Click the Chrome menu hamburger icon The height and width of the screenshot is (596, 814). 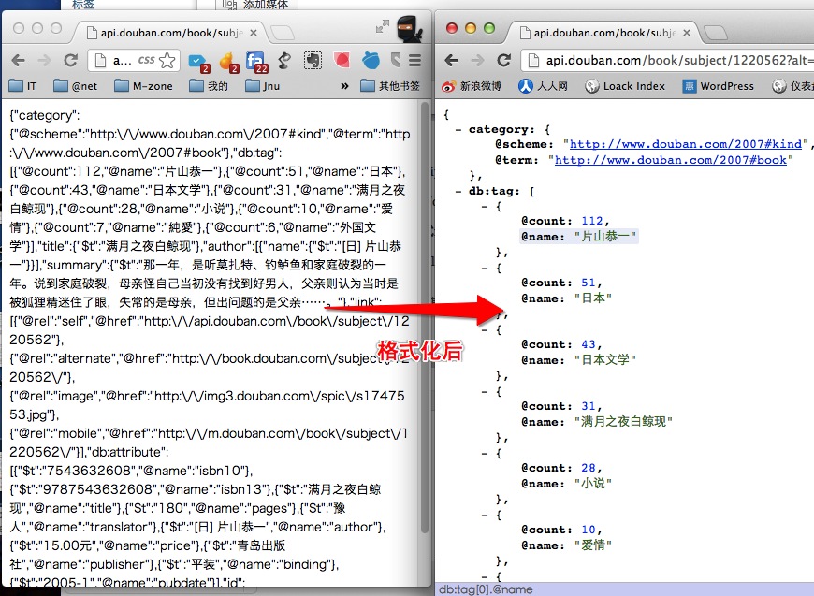(414, 59)
